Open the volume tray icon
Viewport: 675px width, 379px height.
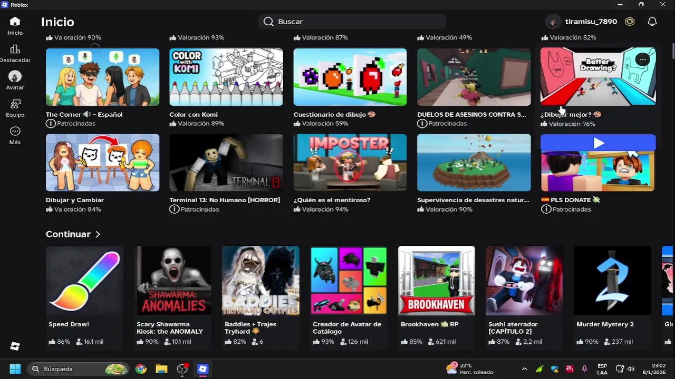coord(631,369)
